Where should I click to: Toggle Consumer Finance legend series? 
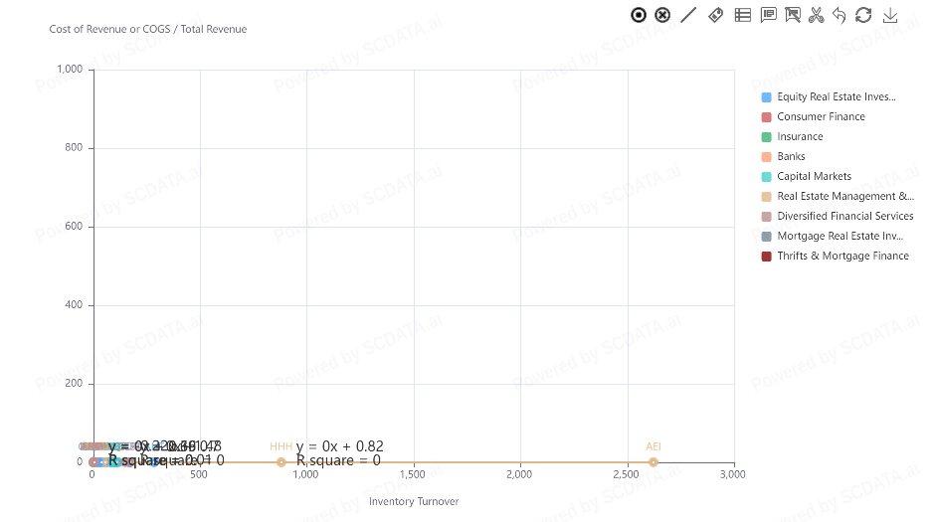(x=821, y=117)
